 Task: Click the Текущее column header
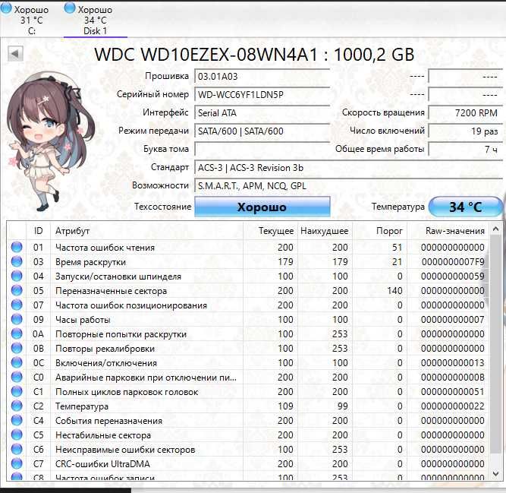click(270, 231)
